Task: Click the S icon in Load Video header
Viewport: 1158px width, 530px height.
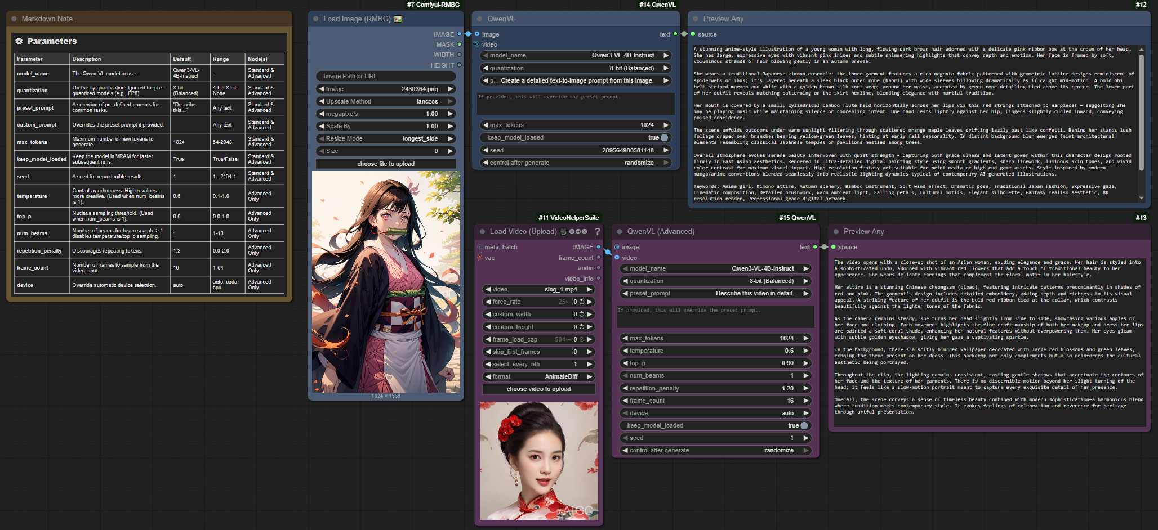Action: pos(585,231)
